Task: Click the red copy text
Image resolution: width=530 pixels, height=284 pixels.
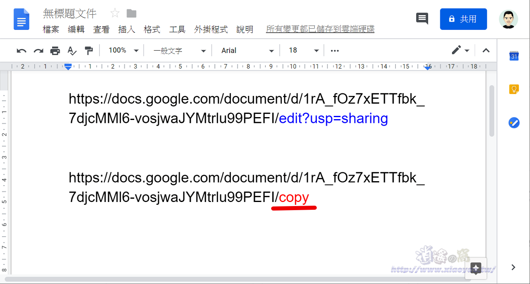Action: (x=294, y=197)
